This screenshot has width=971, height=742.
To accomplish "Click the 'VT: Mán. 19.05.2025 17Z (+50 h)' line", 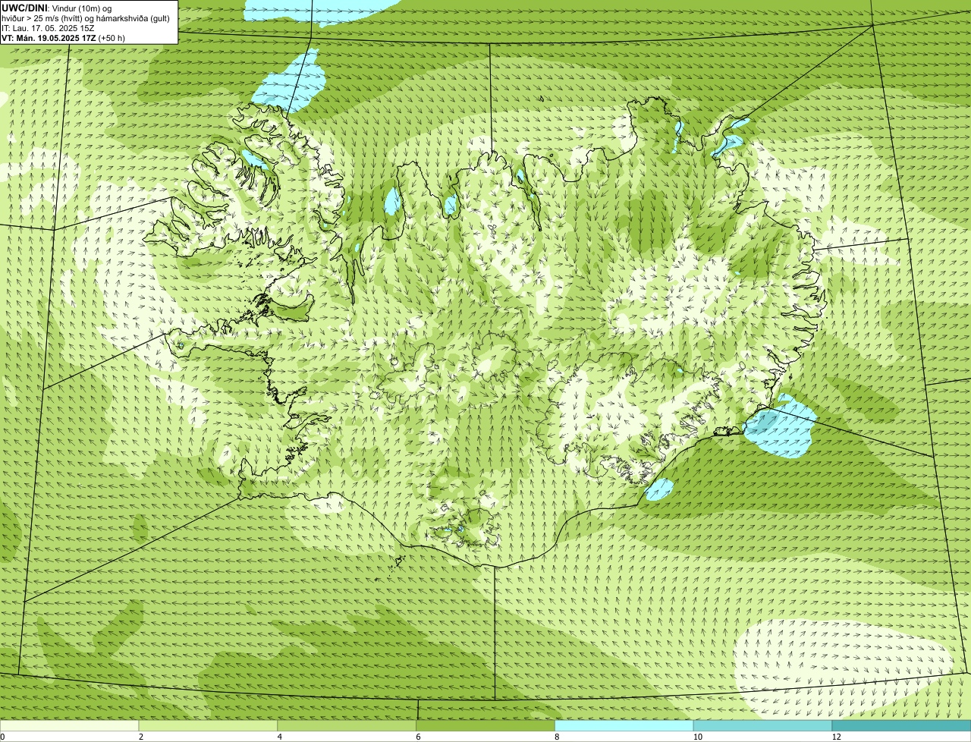I will point(63,37).
